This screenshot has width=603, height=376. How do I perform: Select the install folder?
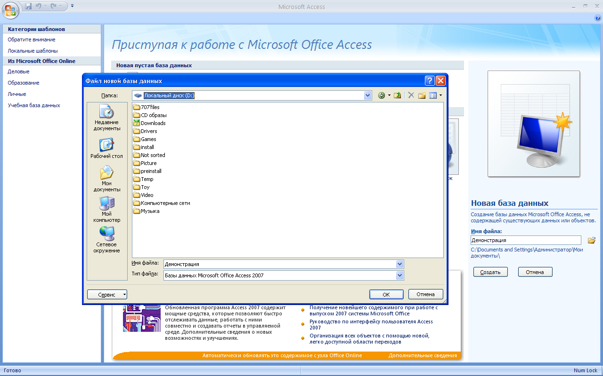(x=144, y=147)
